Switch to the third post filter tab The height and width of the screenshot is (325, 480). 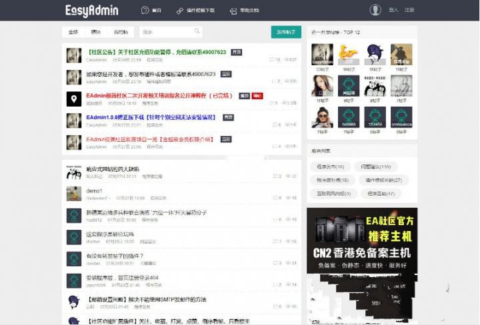point(121,32)
